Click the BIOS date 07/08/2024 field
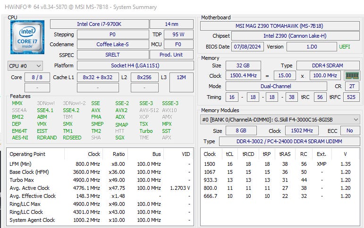This screenshot has height=228, width=364. (x=247, y=47)
